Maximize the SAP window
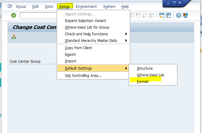202x133 pixels. tap(174, 3)
